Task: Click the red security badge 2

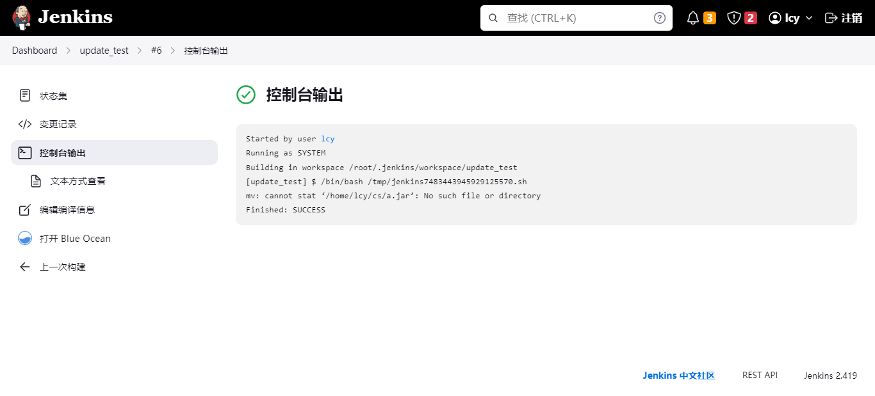Action: pos(751,18)
